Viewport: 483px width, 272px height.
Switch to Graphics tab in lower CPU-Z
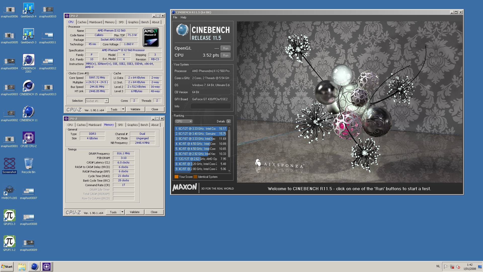(x=132, y=125)
